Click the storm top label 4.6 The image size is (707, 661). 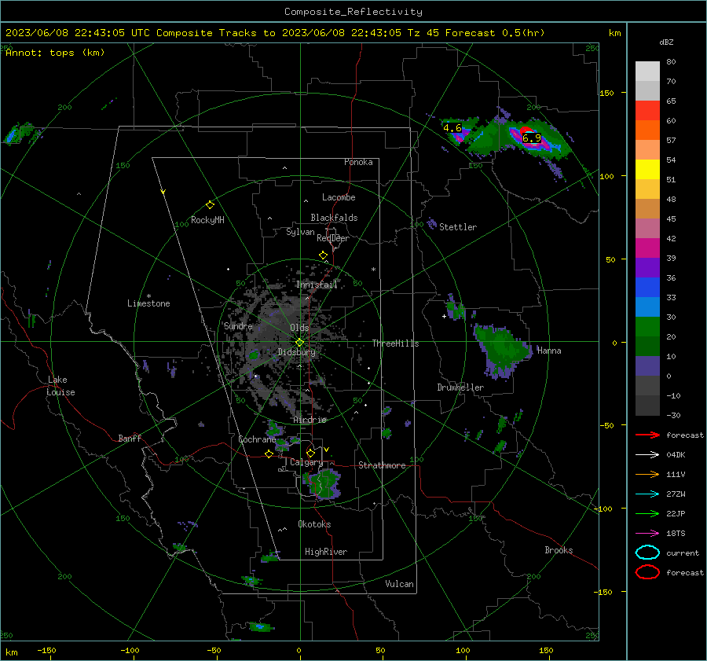(452, 128)
